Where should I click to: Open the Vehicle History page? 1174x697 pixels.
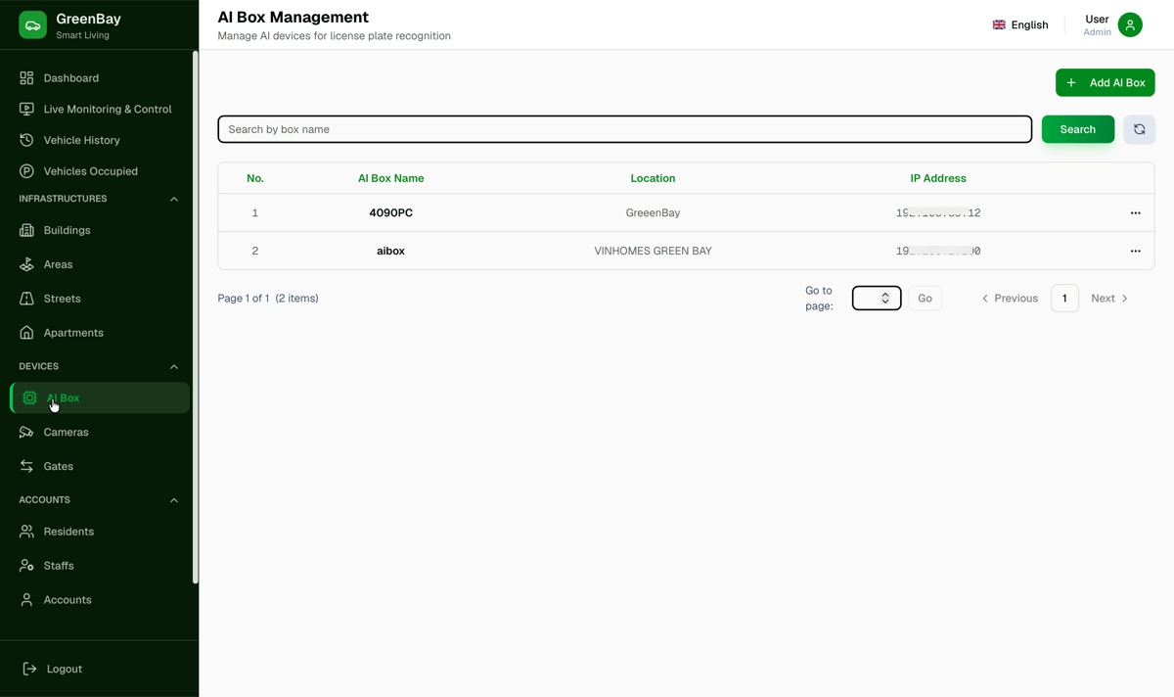100,140
